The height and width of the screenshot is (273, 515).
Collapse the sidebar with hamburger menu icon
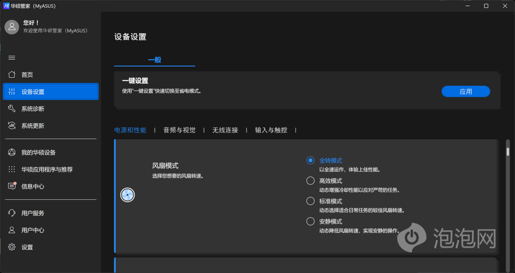coord(12,58)
